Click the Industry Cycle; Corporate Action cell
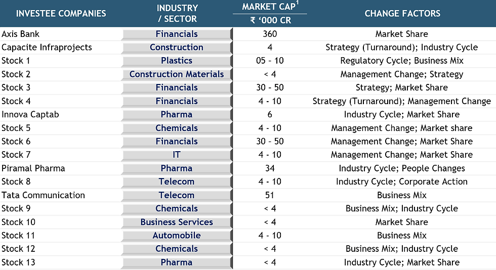Image resolution: width=496 pixels, height=270 pixels. [402, 182]
